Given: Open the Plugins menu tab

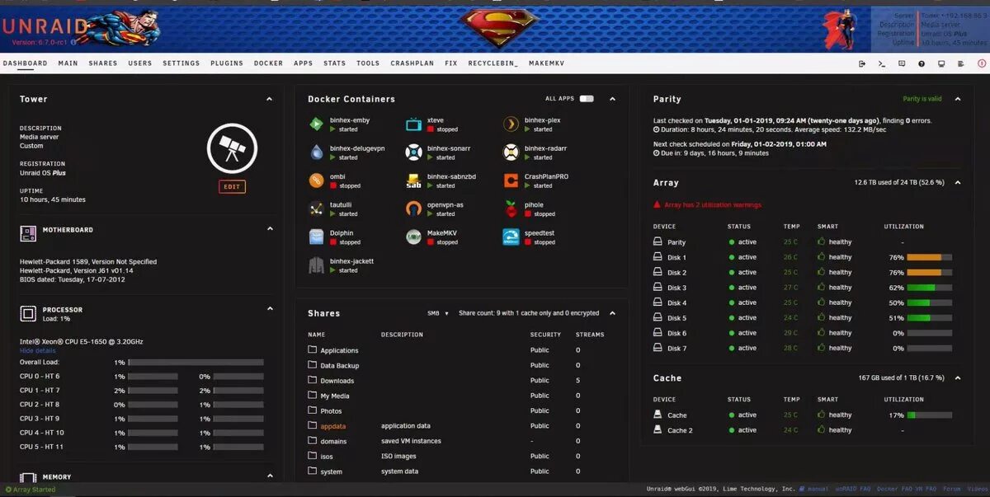Looking at the screenshot, I should 227,63.
